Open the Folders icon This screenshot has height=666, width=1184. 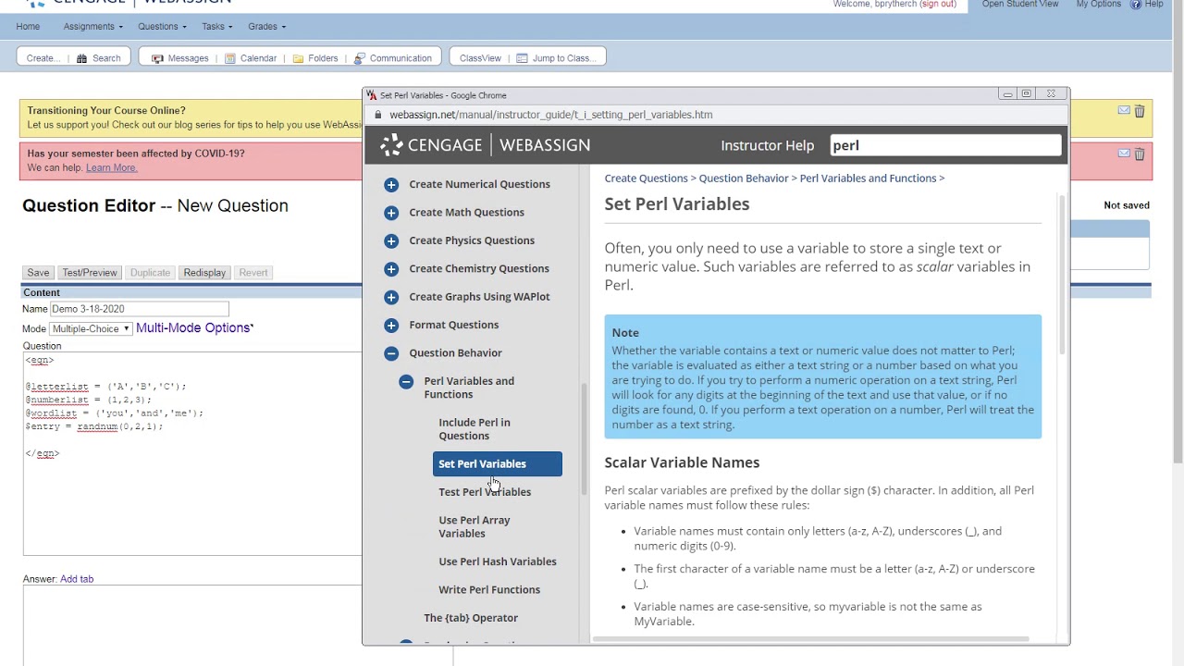pyautogui.click(x=298, y=58)
